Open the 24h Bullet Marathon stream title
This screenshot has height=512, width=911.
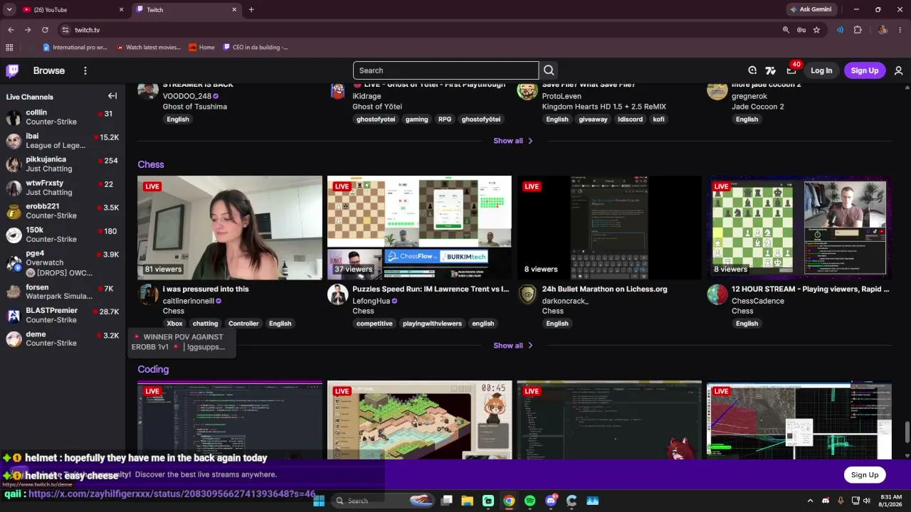pyautogui.click(x=604, y=289)
